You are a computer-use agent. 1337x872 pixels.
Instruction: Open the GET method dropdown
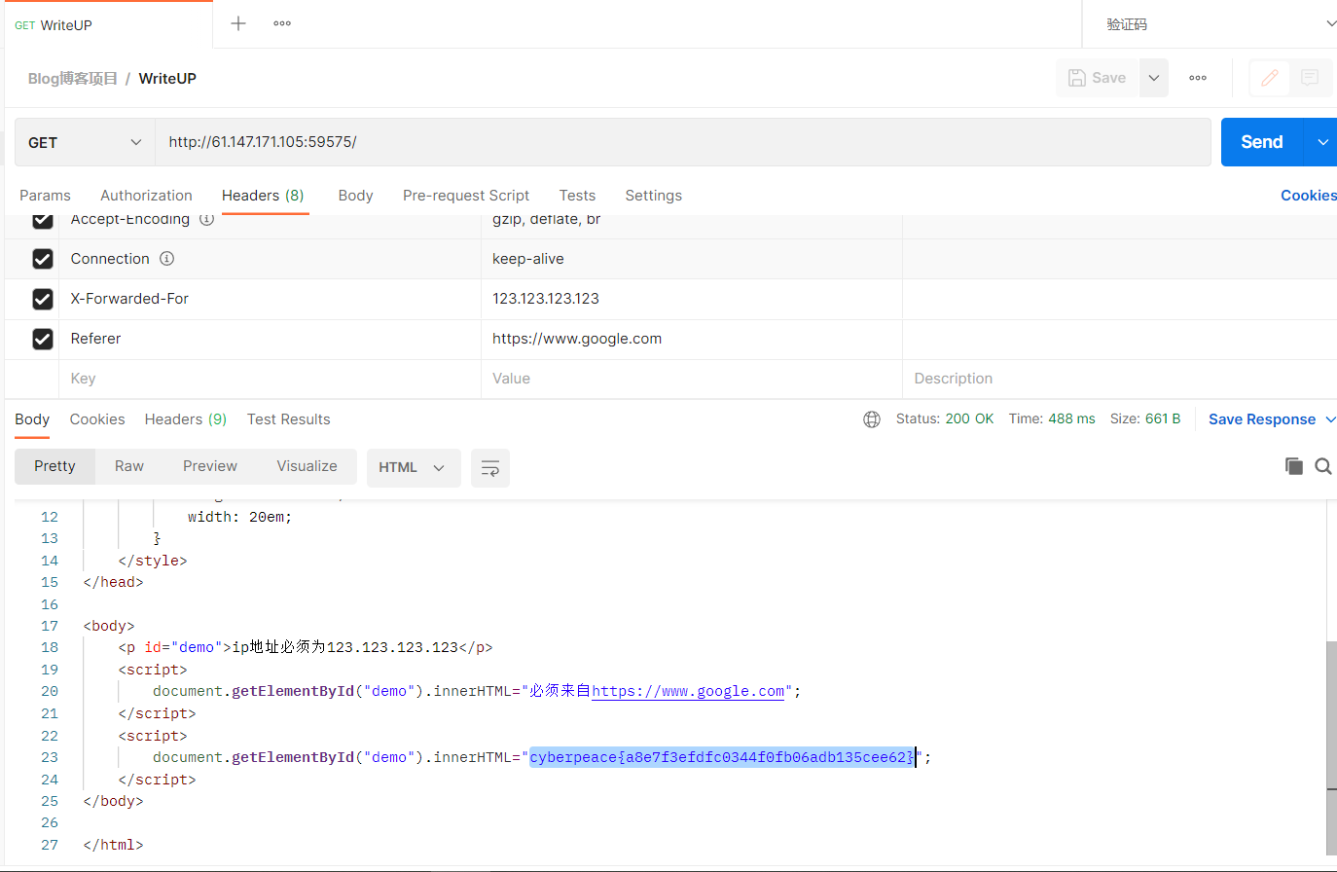point(85,142)
